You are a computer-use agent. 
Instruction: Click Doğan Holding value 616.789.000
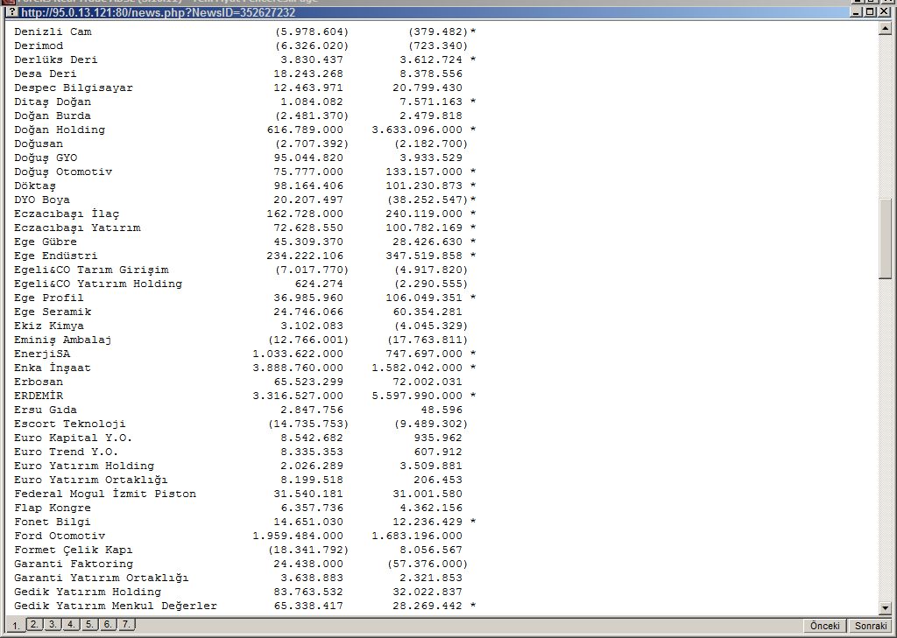[305, 130]
